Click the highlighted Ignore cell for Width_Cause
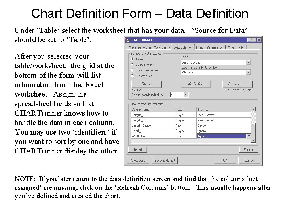285x213 pixels. (x=222, y=136)
